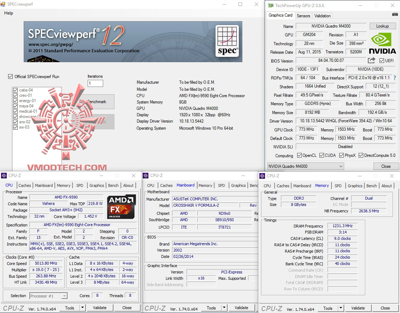Click the Lookup button in GPU-Z

(382, 26)
